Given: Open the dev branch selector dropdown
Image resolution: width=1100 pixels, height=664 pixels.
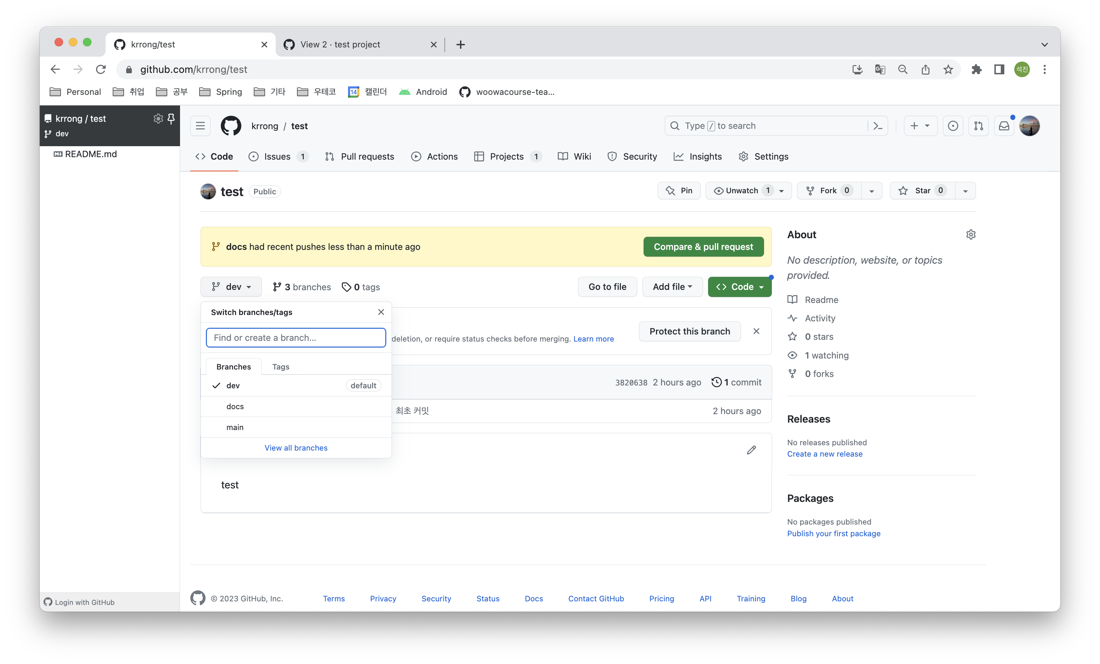Looking at the screenshot, I should coord(231,287).
